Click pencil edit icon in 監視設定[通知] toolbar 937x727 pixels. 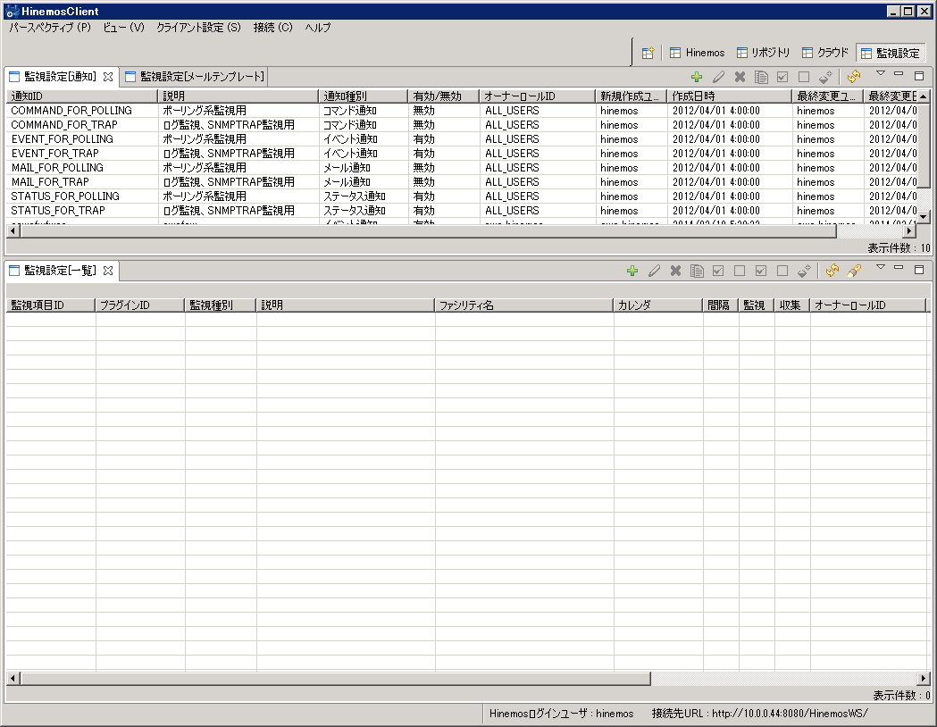[718, 77]
